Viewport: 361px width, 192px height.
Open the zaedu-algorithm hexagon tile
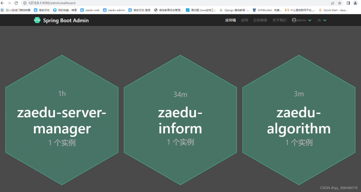[x=299, y=120]
